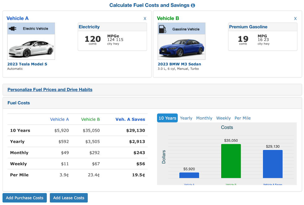Switch to the Yearly chart tab
The width and height of the screenshot is (304, 205).
pyautogui.click(x=186, y=118)
